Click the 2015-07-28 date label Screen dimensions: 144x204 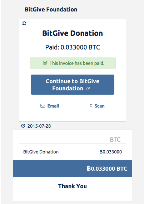pos(39,126)
